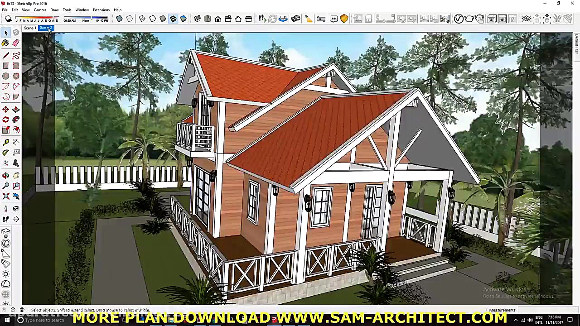This screenshot has height=326, width=580.
Task: Enable X-ray face style
Action: tap(119, 19)
